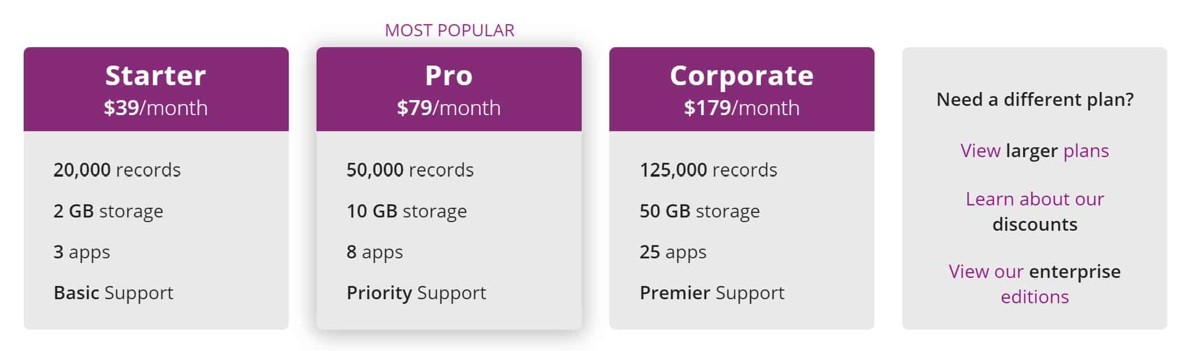Click the 2 GB storage text
The height and width of the screenshot is (351, 1191).
108,211
